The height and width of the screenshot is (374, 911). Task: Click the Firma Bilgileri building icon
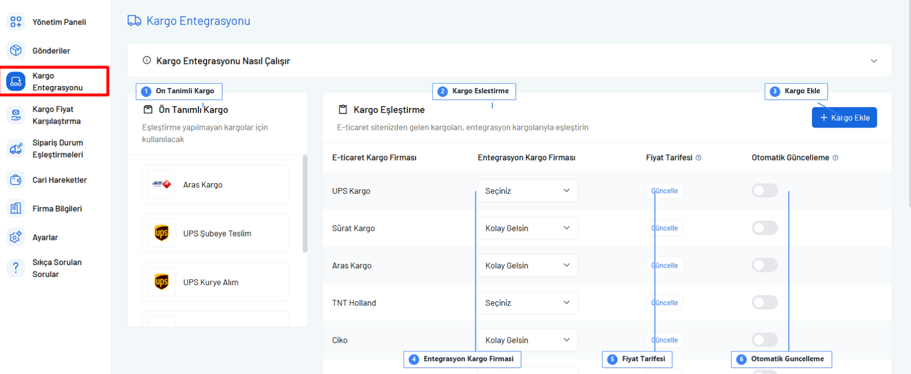[16, 209]
